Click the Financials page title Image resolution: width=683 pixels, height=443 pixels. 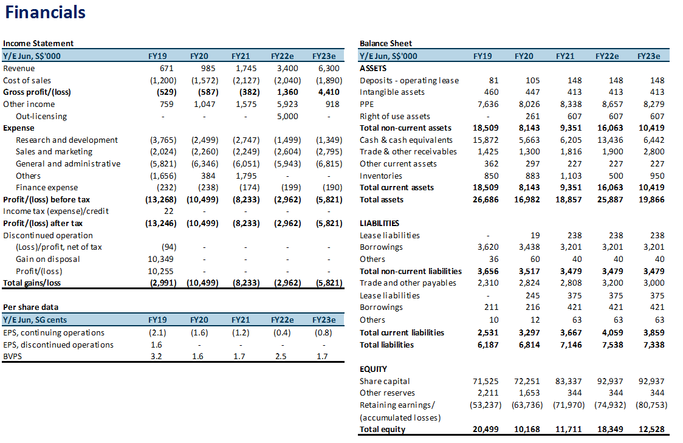click(x=46, y=12)
